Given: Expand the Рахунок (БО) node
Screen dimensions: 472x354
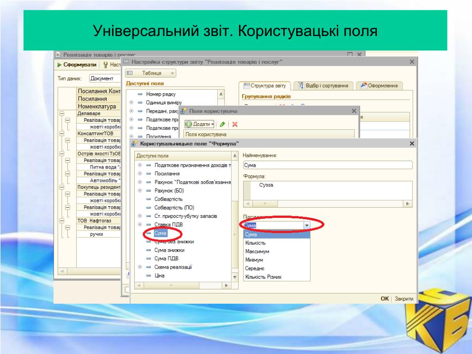Looking at the screenshot, I should click(x=140, y=191).
